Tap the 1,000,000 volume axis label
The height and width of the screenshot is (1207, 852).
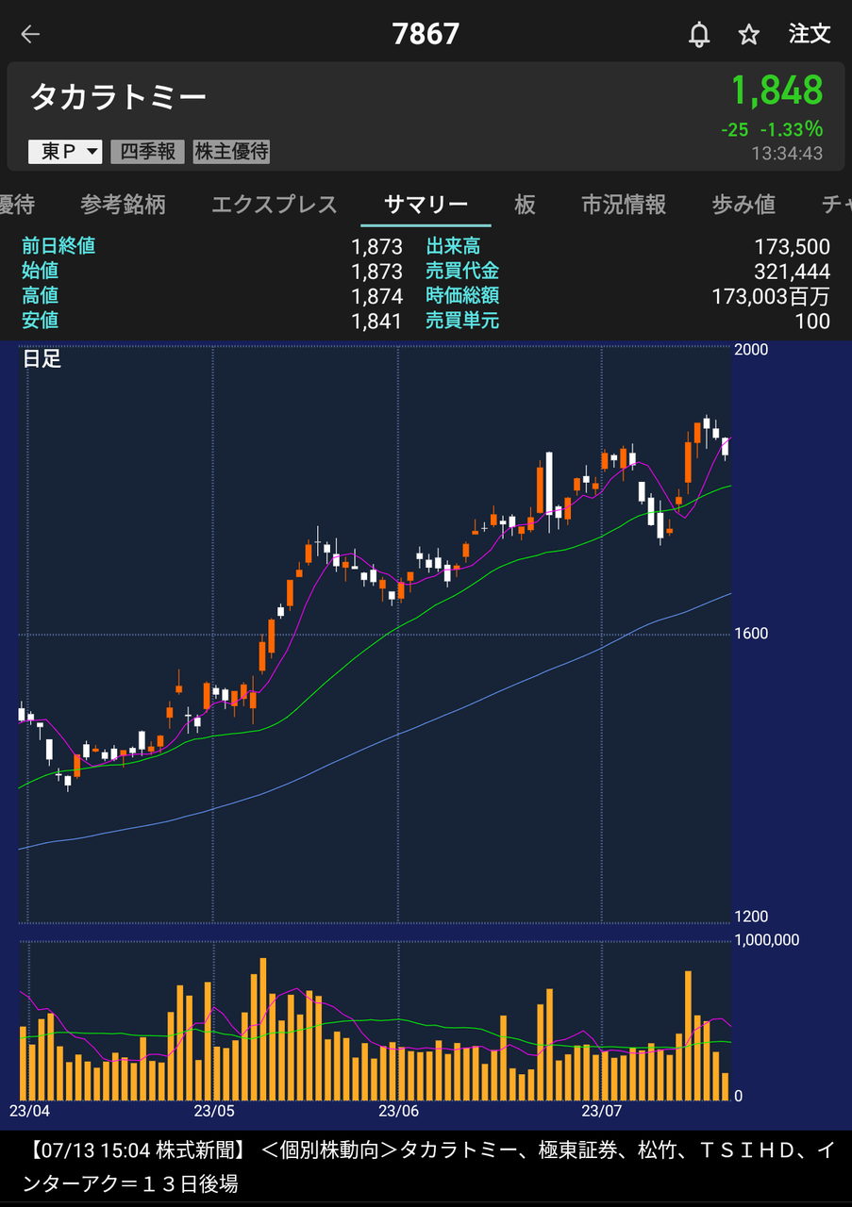click(x=767, y=940)
